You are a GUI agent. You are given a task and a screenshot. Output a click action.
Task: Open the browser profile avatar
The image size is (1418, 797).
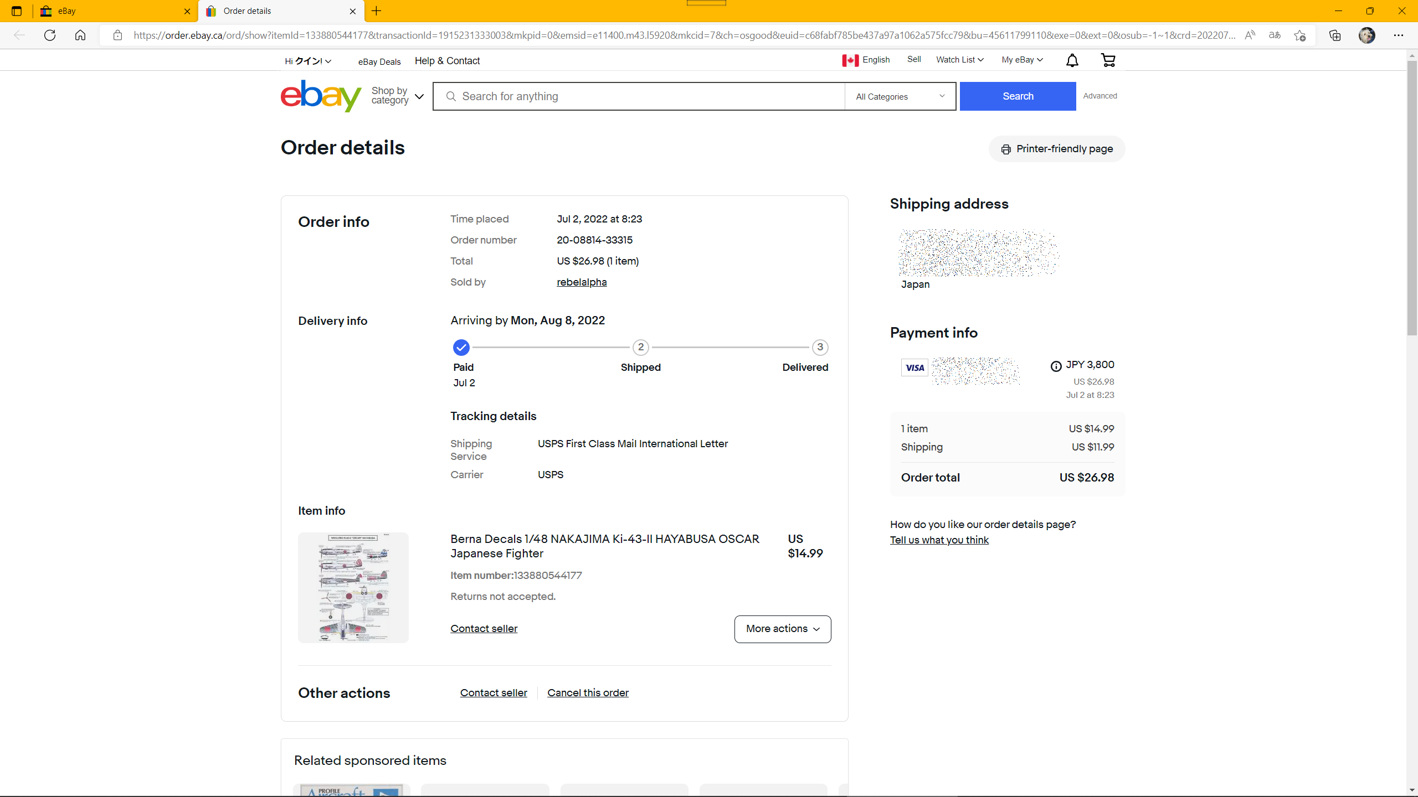pos(1367,35)
